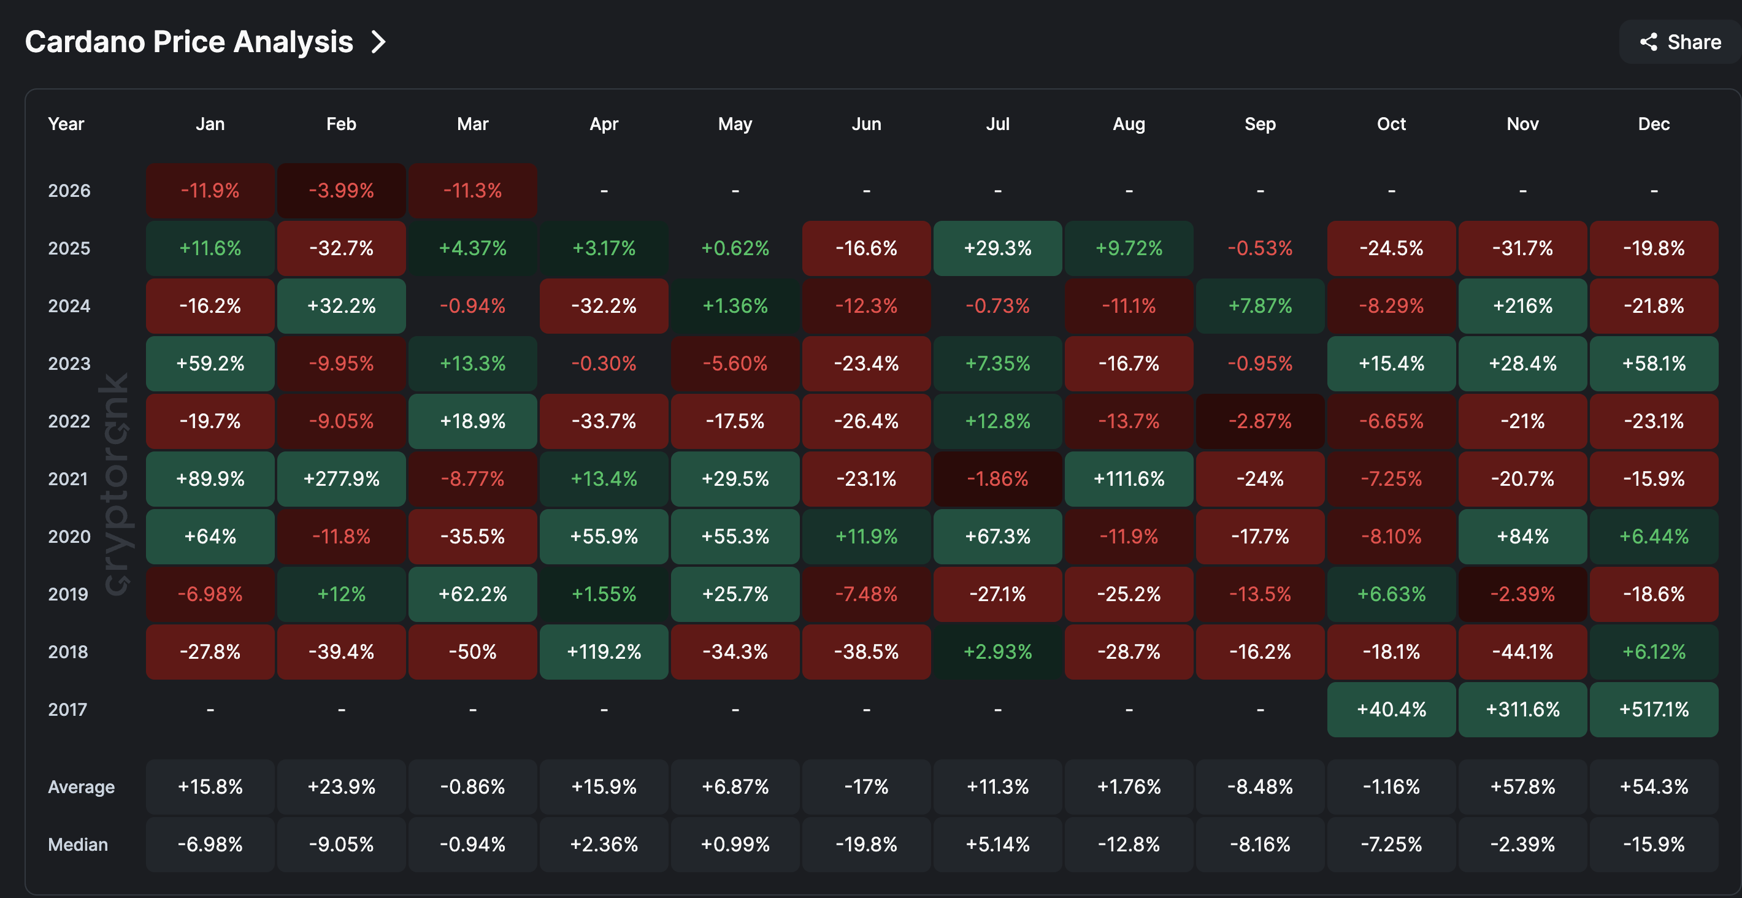Select the +277.9% February 2021 cell

[x=341, y=479]
